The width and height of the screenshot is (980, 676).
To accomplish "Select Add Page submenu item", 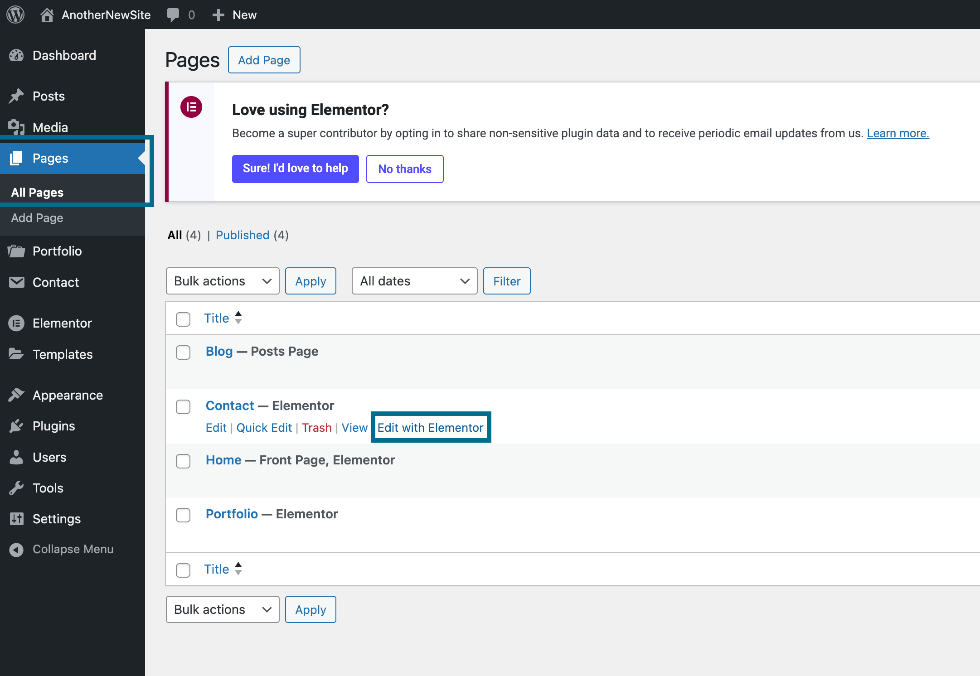I will coord(37,218).
